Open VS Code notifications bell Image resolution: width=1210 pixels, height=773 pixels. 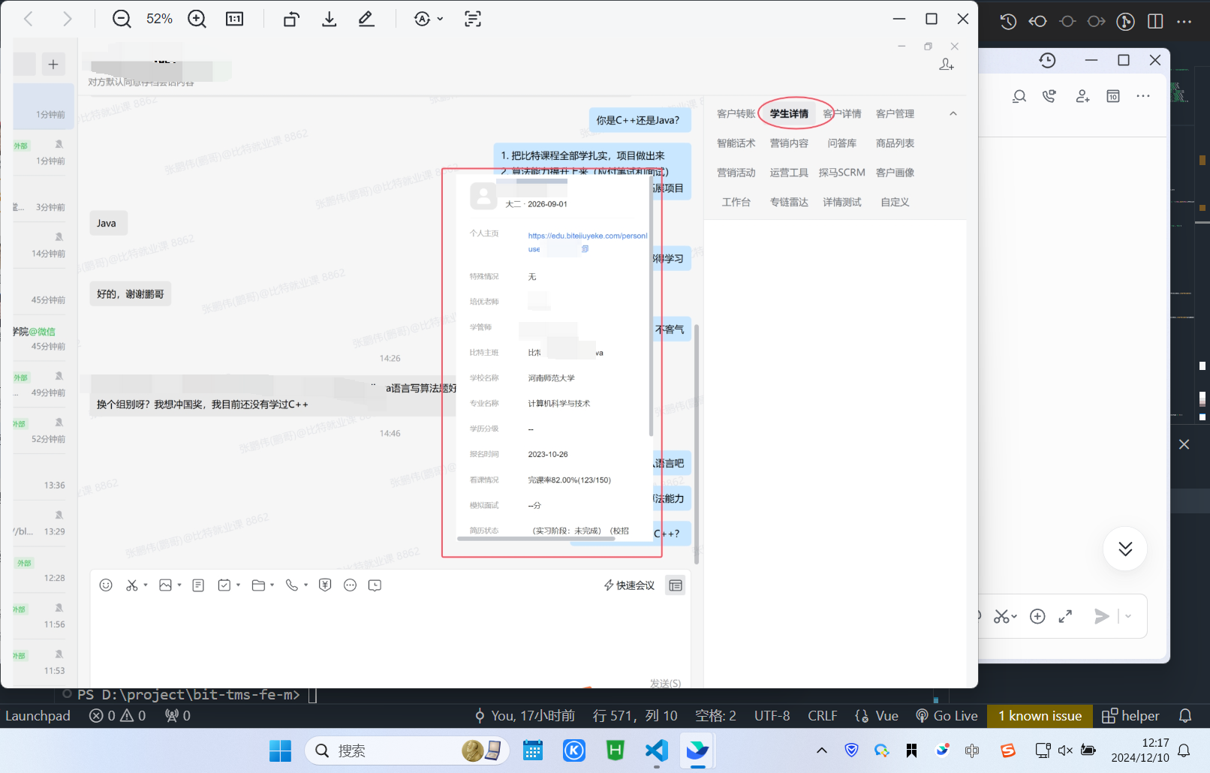(1185, 716)
